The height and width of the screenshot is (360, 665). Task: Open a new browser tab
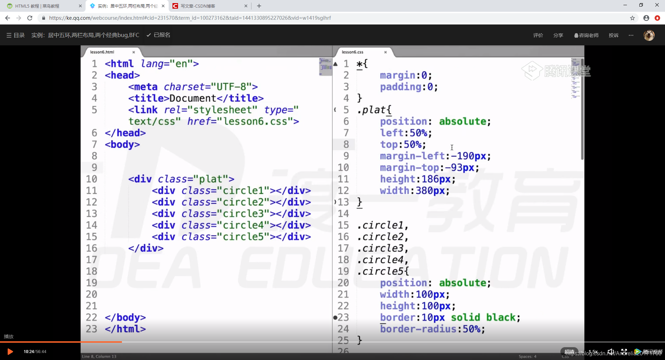pos(259,6)
